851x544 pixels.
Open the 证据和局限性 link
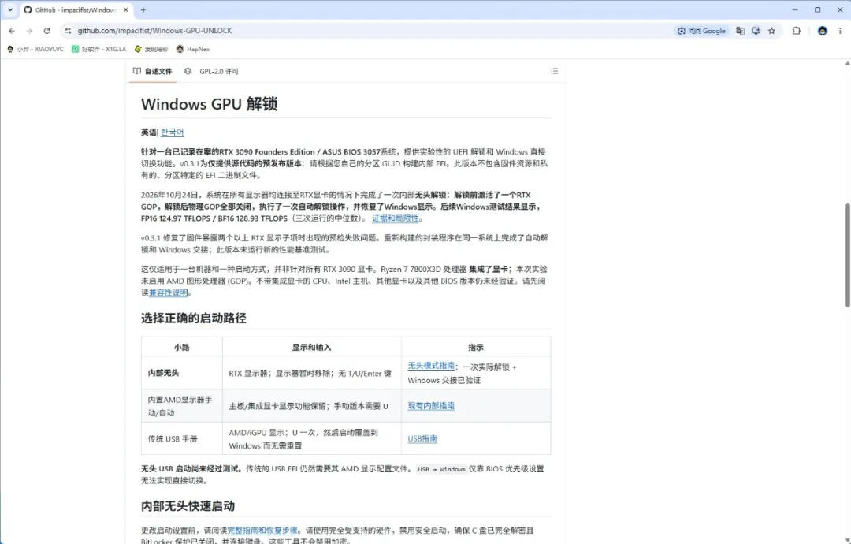click(x=395, y=218)
